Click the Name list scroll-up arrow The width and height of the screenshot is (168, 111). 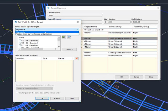(x=59, y=37)
